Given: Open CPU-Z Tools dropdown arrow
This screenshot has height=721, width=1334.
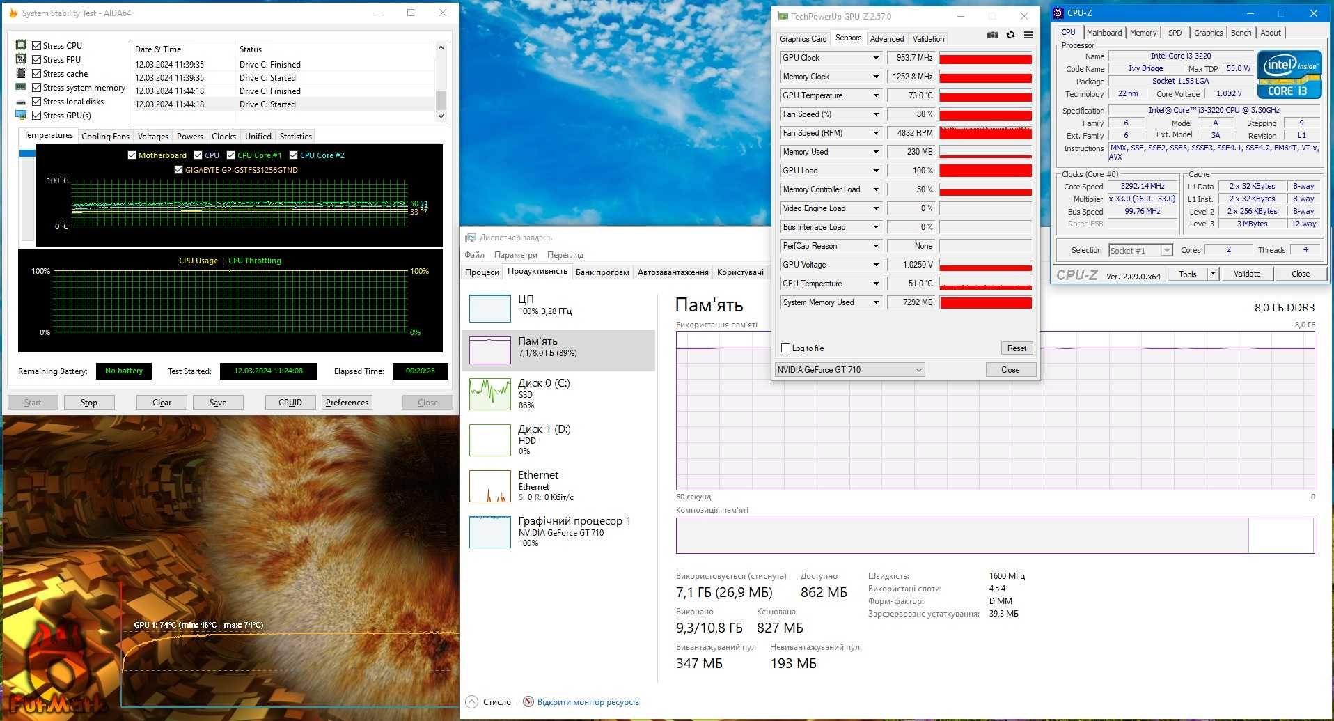Looking at the screenshot, I should [x=1213, y=274].
